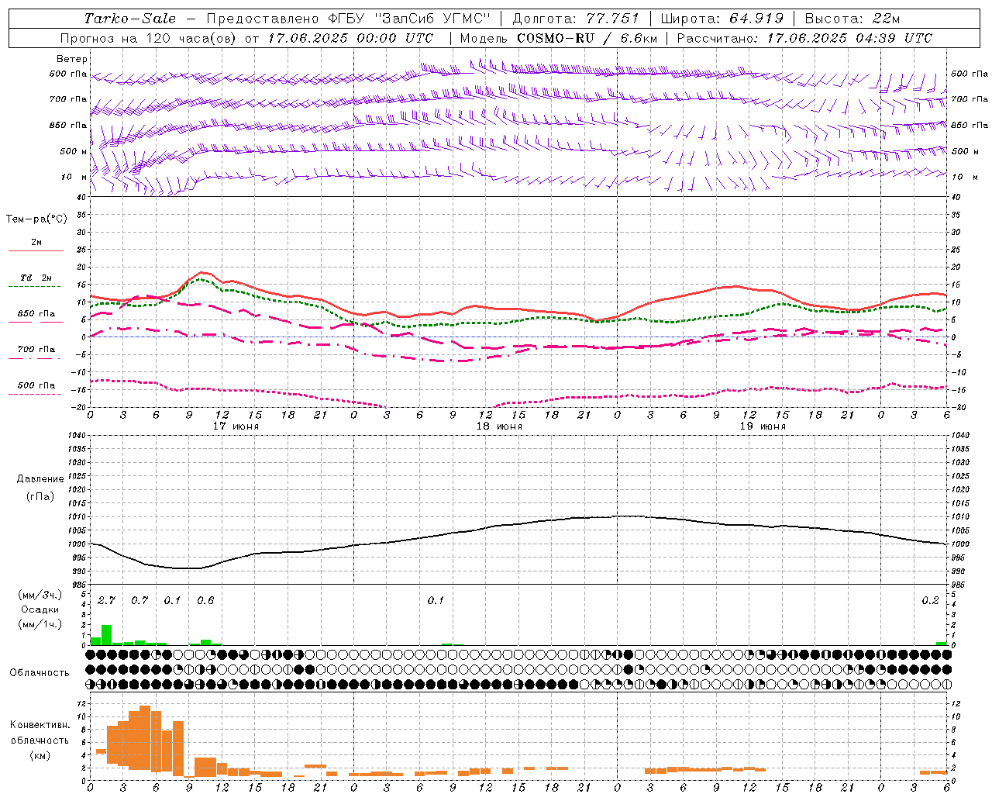Select the (гПа) pressure unit label

[x=40, y=496]
